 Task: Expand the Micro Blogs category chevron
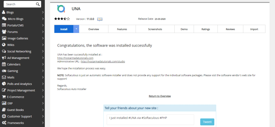[43, 19]
